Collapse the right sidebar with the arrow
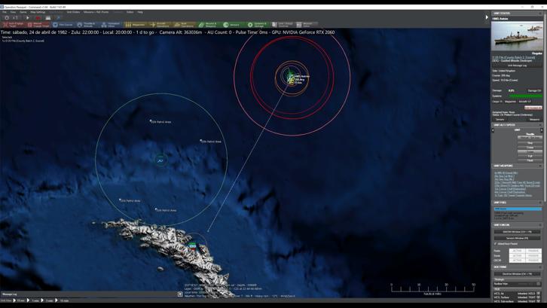Image resolution: width=547 pixels, height=308 pixels. 487,17
